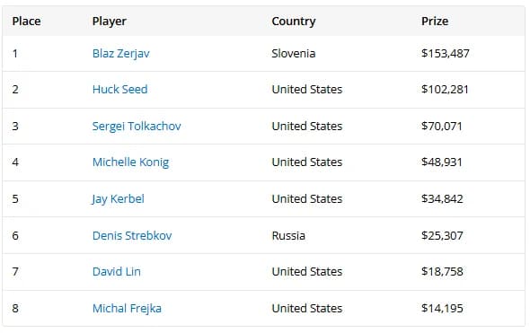Click the Country column header
530x333 pixels.
point(294,22)
